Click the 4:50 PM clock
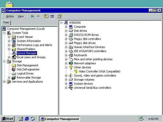Image resolution: width=163 pixels, height=122 pixels. [153, 119]
